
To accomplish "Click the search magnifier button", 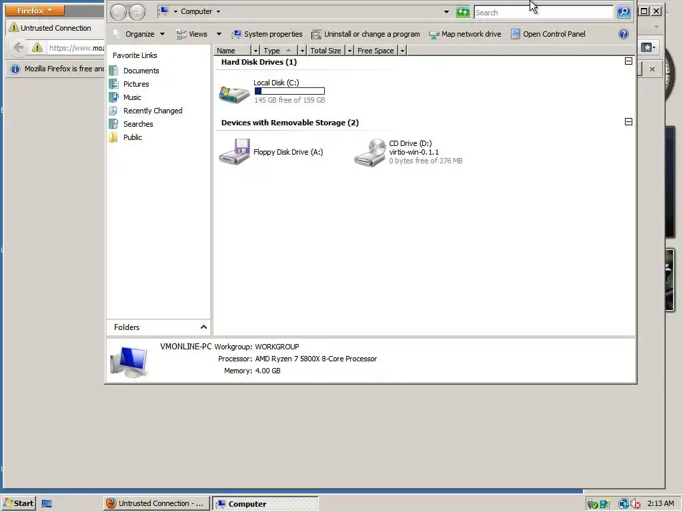I will point(624,12).
